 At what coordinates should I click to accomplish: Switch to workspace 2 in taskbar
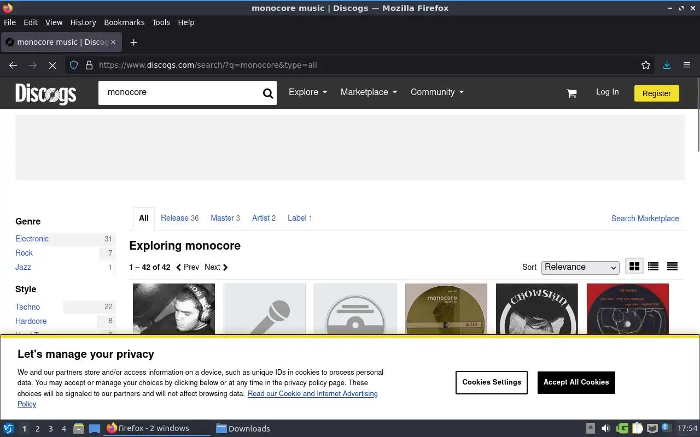click(x=38, y=429)
